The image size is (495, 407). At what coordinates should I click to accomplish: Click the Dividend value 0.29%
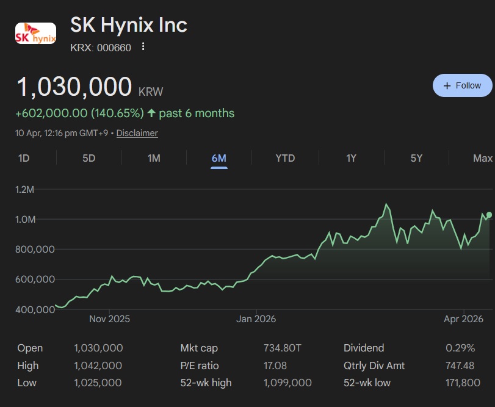460,348
